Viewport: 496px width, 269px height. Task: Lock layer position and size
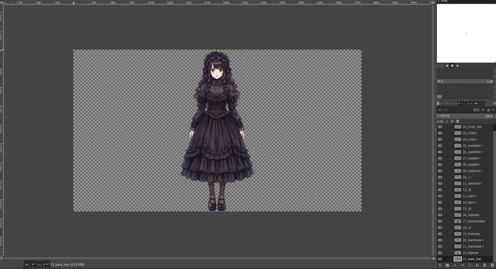(452, 121)
